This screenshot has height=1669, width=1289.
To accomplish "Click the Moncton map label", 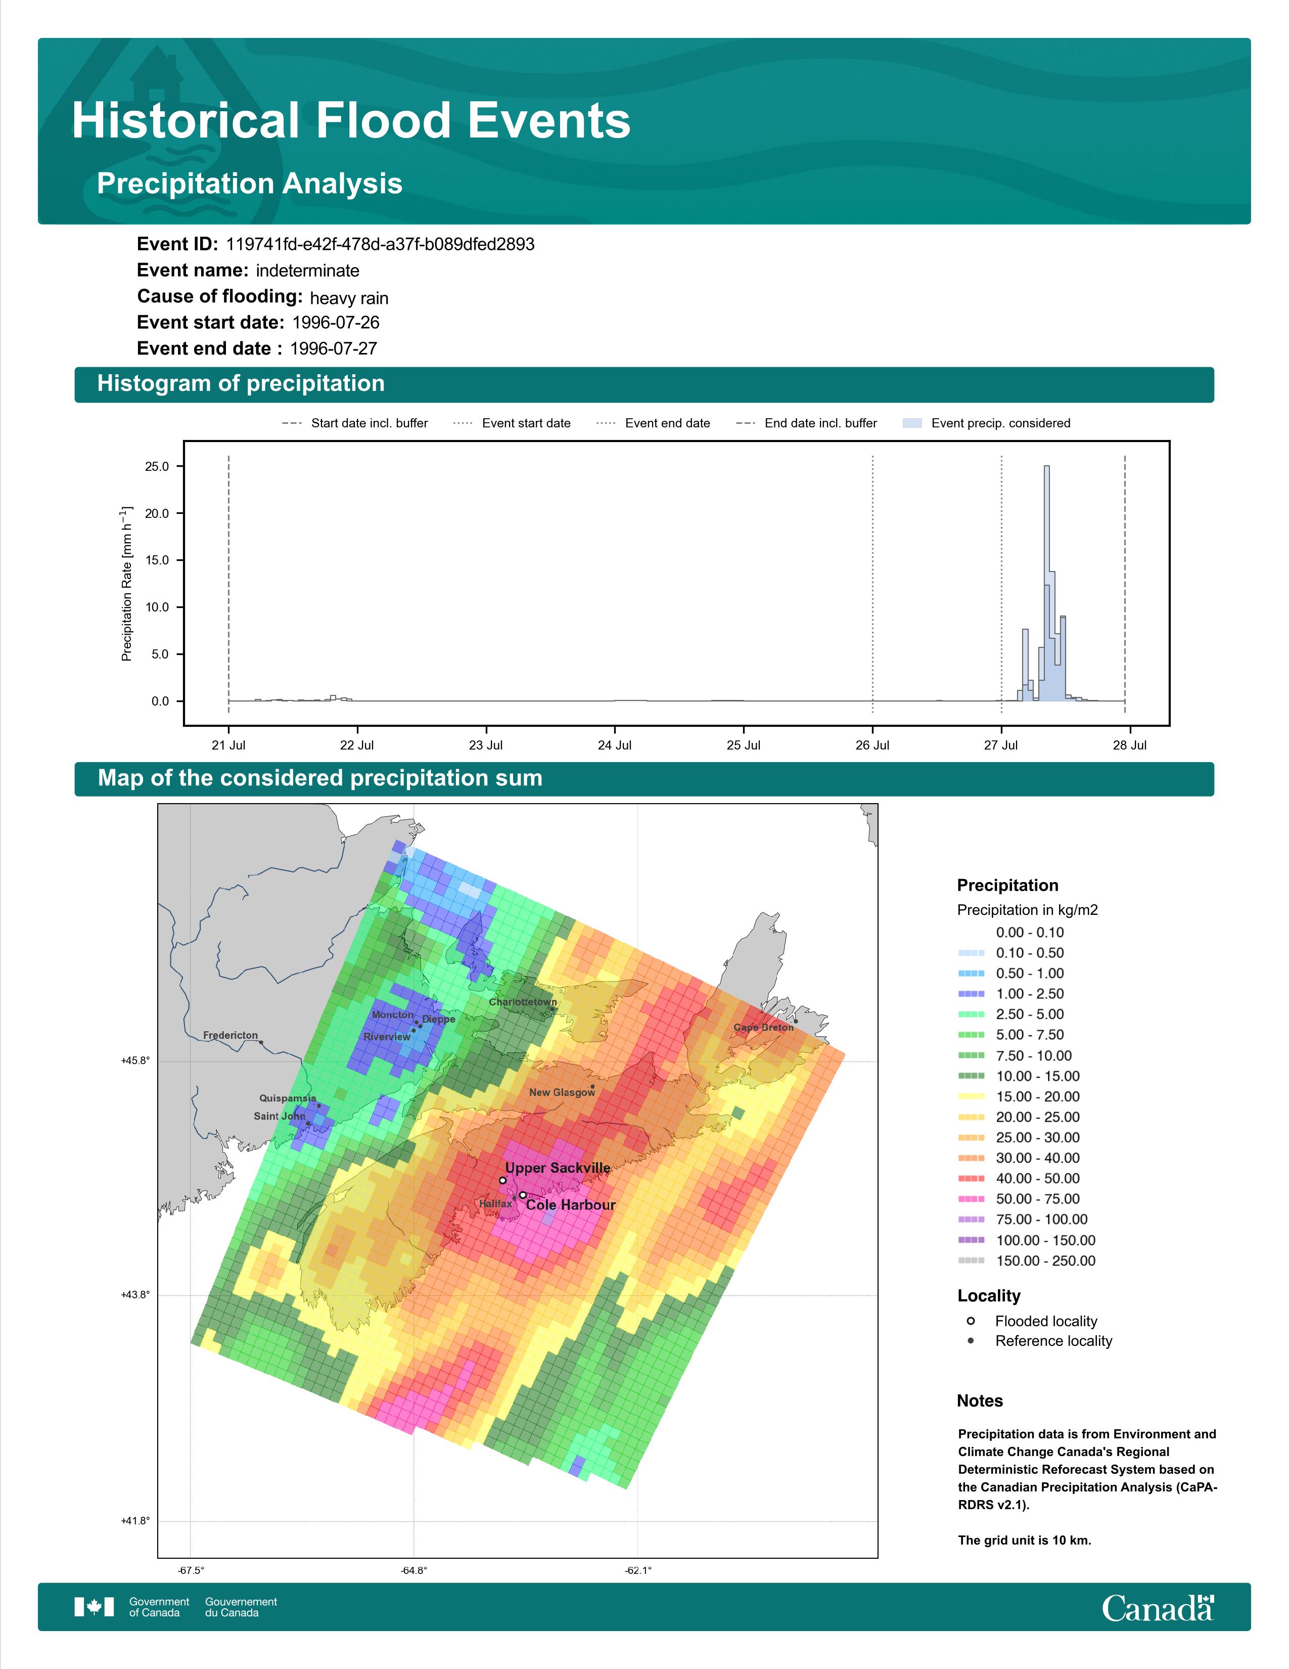I will click(x=392, y=1015).
